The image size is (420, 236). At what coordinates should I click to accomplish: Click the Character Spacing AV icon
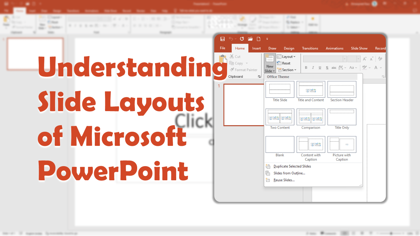point(341,68)
